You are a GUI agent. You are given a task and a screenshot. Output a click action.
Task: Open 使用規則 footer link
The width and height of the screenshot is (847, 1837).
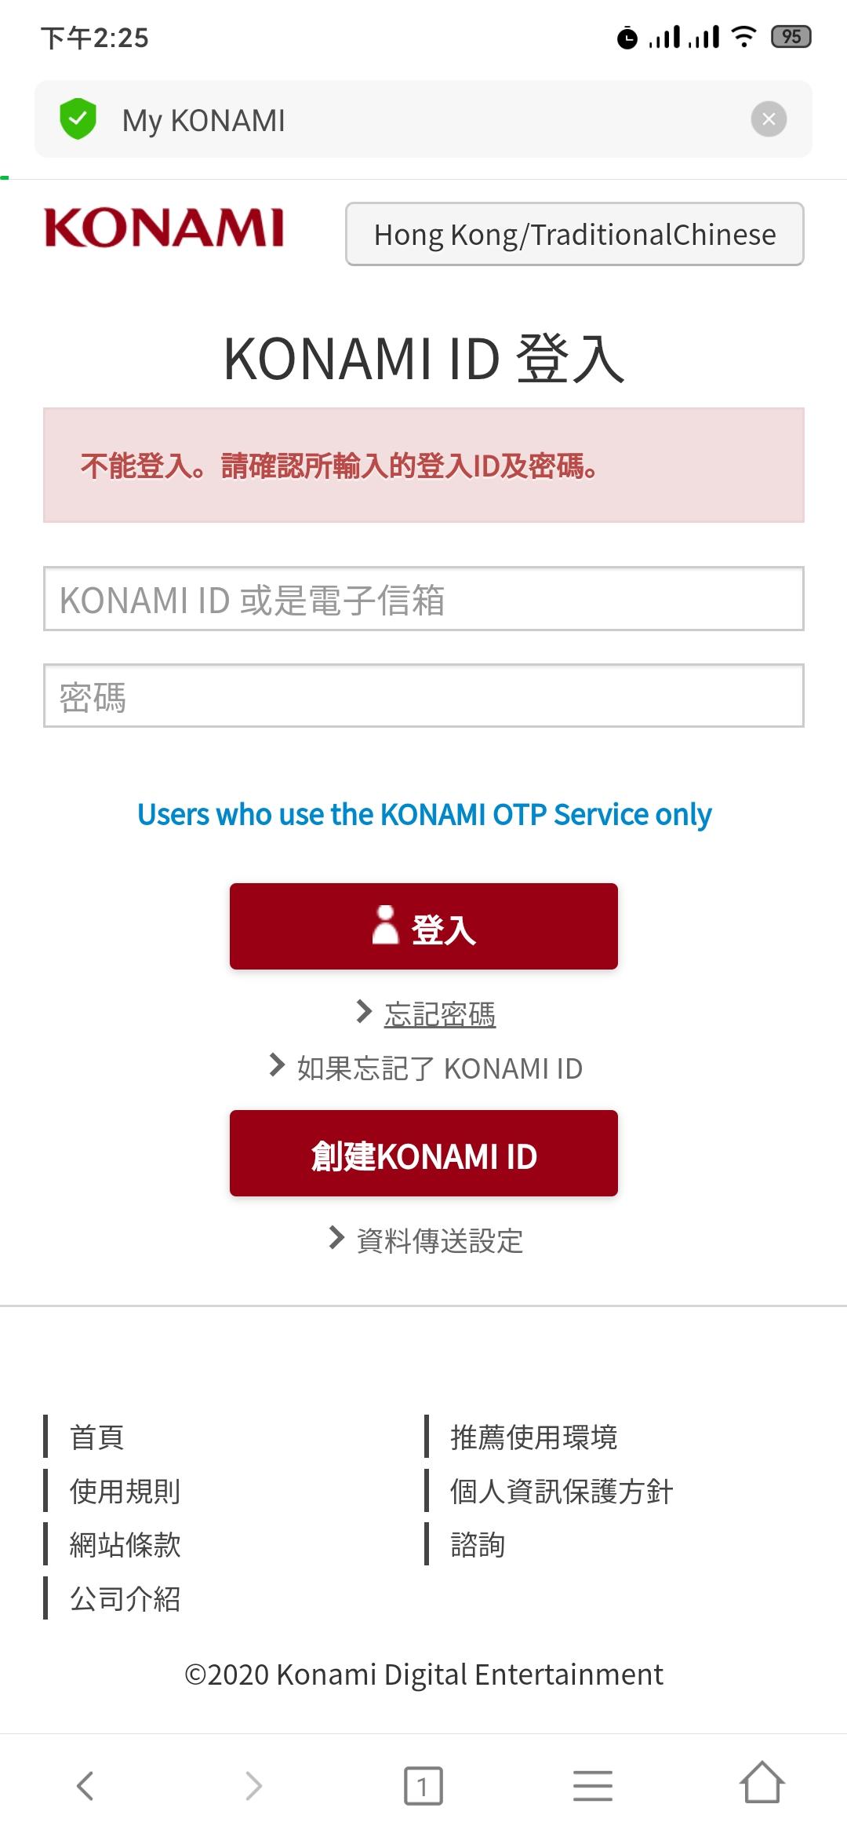click(125, 1491)
